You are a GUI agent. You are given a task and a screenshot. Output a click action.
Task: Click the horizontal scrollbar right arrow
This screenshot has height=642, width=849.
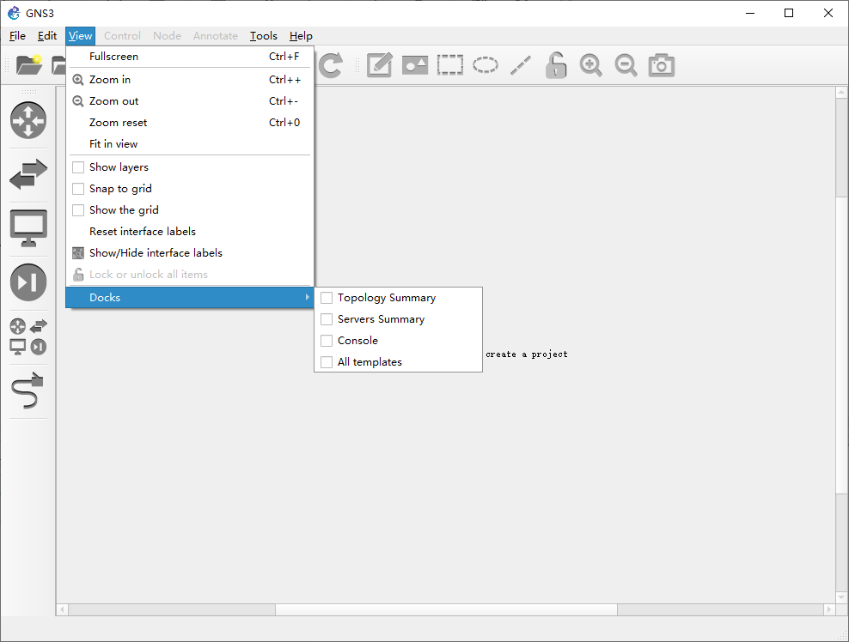tap(829, 609)
